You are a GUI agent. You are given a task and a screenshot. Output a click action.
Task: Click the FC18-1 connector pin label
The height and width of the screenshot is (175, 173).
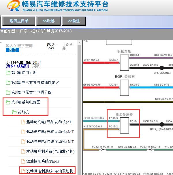134,121
